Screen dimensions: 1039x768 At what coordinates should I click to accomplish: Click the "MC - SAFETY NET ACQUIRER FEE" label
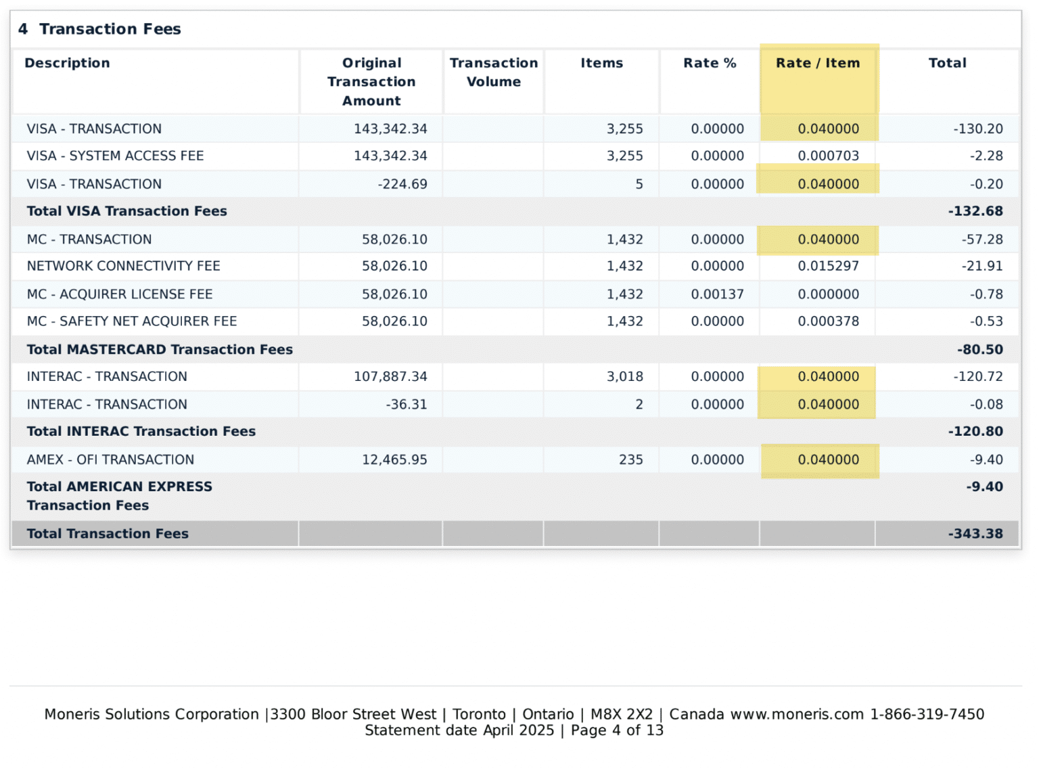(132, 321)
